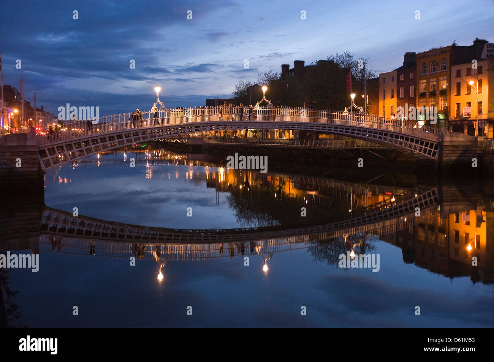Click the alamy watermark in the lower-right water
494x362 pixels.
coord(359,262)
